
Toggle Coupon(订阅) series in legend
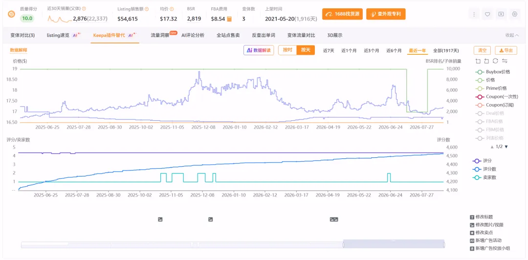(495, 105)
